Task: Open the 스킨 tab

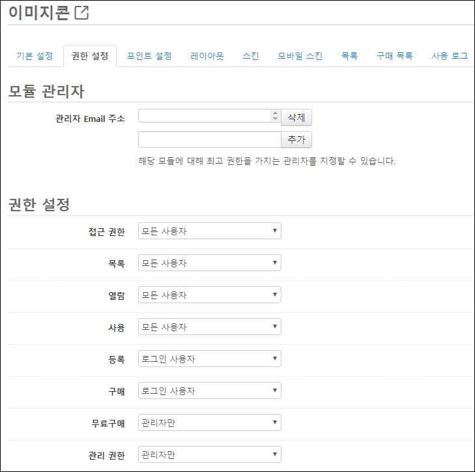Action: (250, 56)
